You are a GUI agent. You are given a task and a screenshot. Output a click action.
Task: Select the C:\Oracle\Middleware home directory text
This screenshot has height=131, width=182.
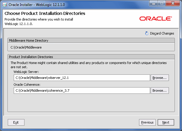pyautogui.click(x=26, y=47)
